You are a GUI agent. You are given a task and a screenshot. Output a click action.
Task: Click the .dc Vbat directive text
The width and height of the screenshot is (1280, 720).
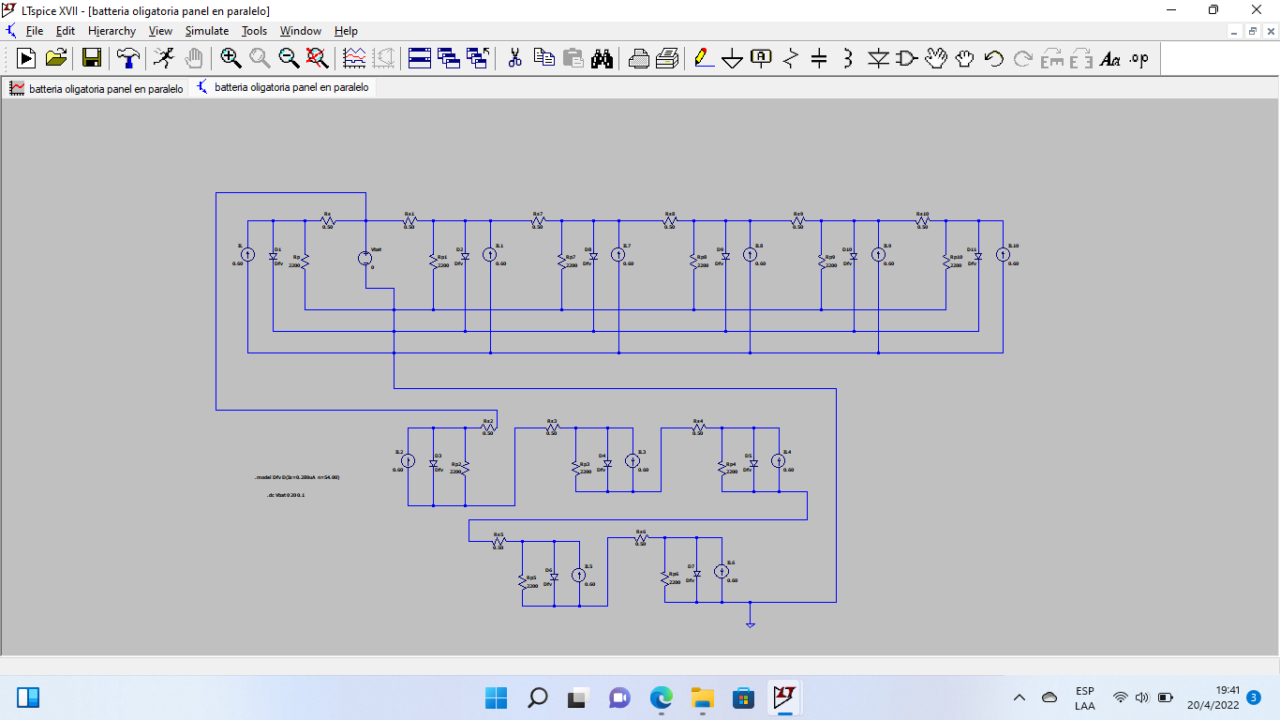[286, 494]
